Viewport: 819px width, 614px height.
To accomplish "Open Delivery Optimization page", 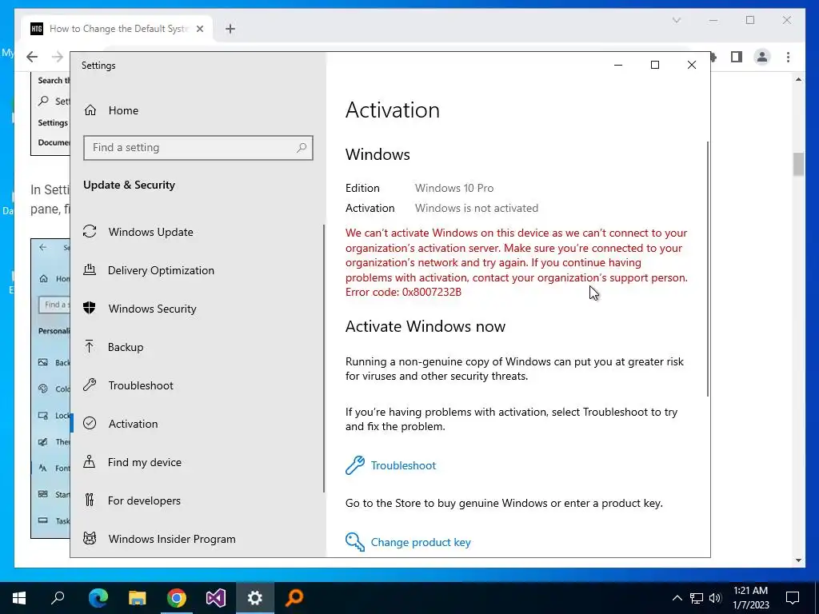I will coord(160,270).
